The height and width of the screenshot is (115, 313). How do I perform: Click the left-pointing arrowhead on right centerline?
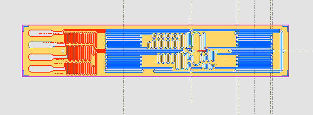pyautogui.click(x=230, y=51)
